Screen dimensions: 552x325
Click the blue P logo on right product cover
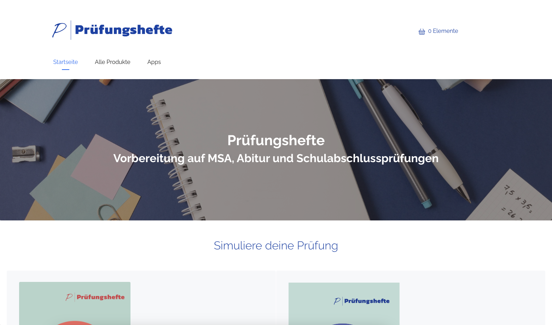click(x=337, y=301)
